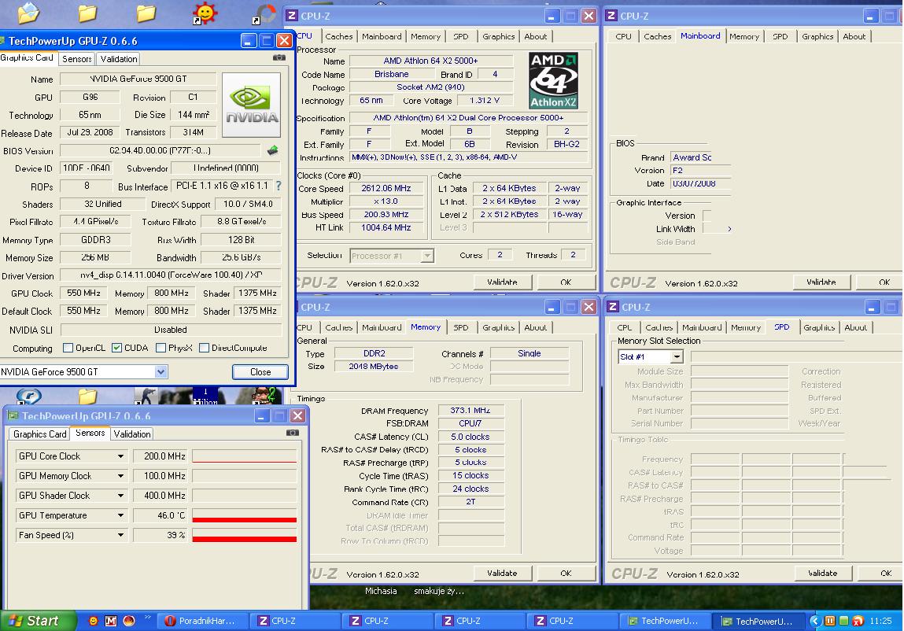
Task: Click the Z title icon of CPU-Z SPD window
Action: point(612,307)
